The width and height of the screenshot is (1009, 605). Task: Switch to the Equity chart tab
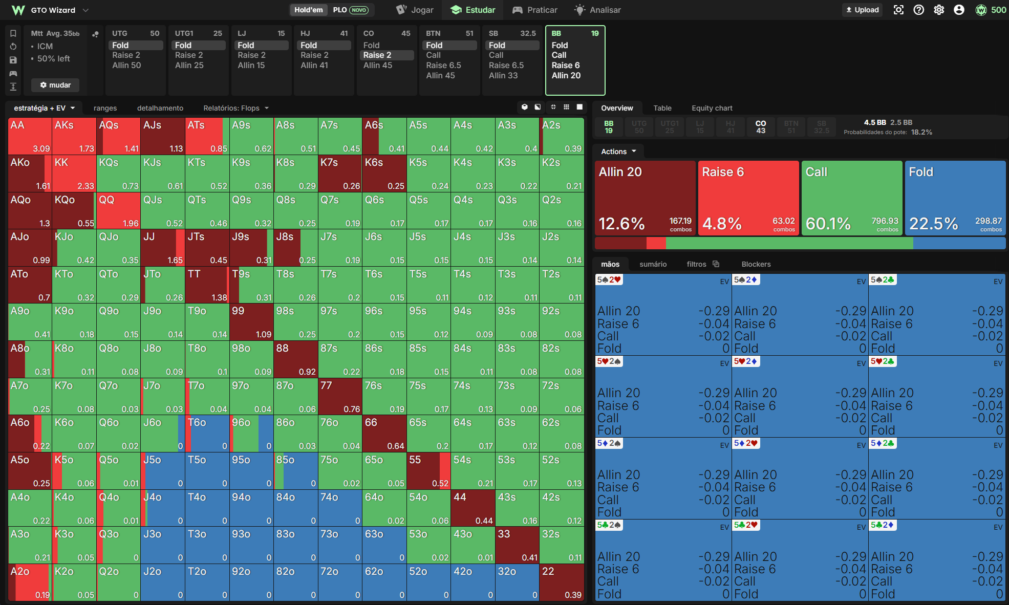pyautogui.click(x=712, y=108)
